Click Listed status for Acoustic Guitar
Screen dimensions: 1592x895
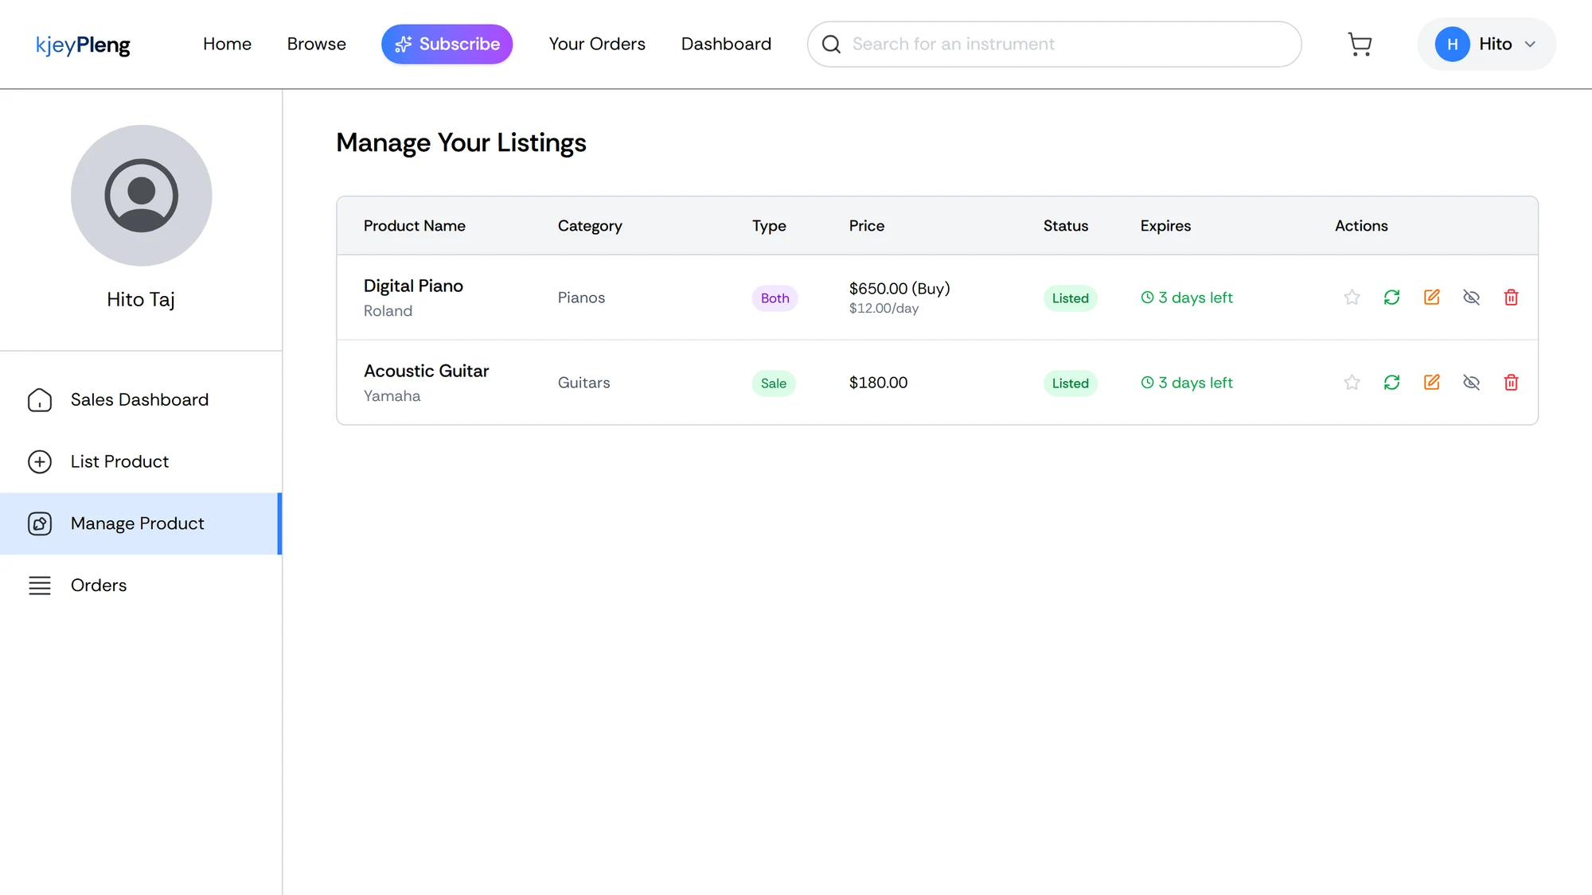click(1070, 383)
